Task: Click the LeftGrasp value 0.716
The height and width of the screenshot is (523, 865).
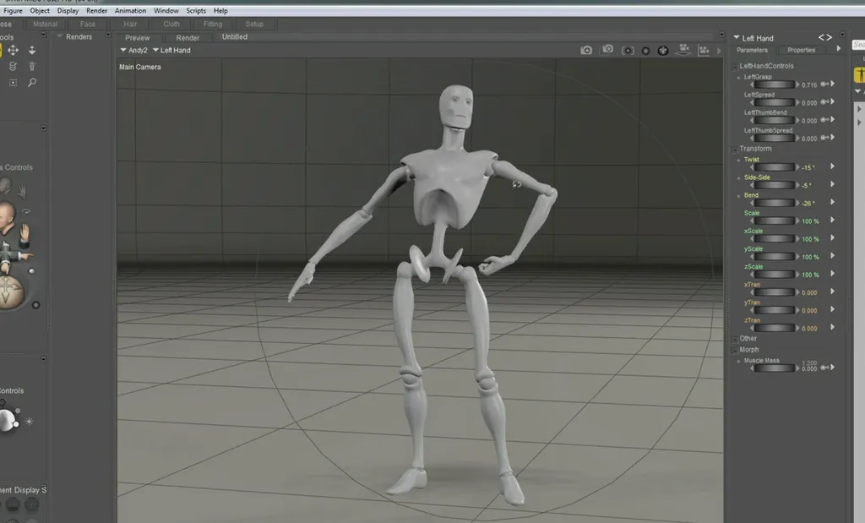Action: (x=809, y=85)
